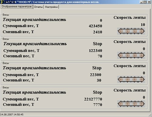Click the conveyor belt icon in fourth scale panel

(x=131, y=104)
